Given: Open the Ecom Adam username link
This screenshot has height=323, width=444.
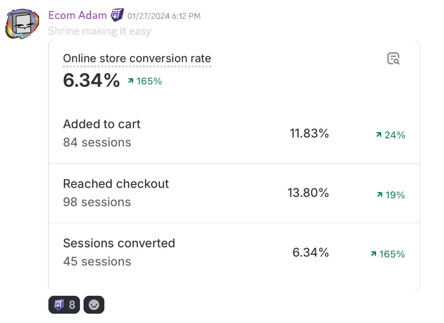Looking at the screenshot, I should tap(77, 15).
